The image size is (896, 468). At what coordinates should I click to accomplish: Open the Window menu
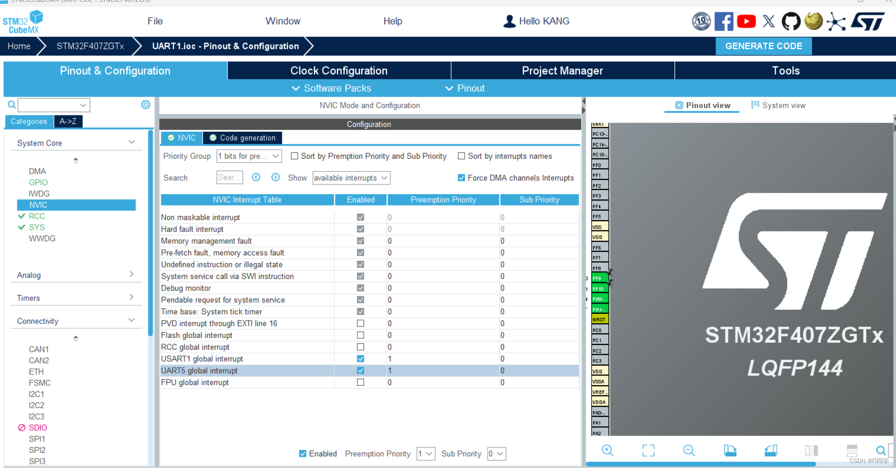[283, 21]
